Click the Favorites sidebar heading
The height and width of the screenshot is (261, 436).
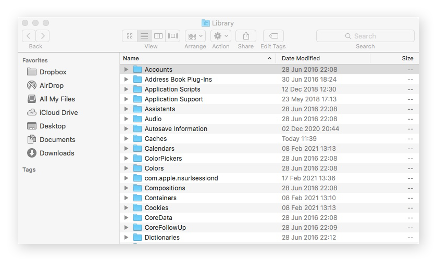tap(35, 60)
